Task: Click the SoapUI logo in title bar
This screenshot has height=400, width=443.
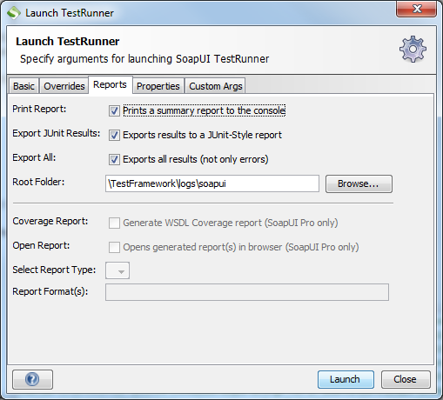Action: pyautogui.click(x=14, y=13)
